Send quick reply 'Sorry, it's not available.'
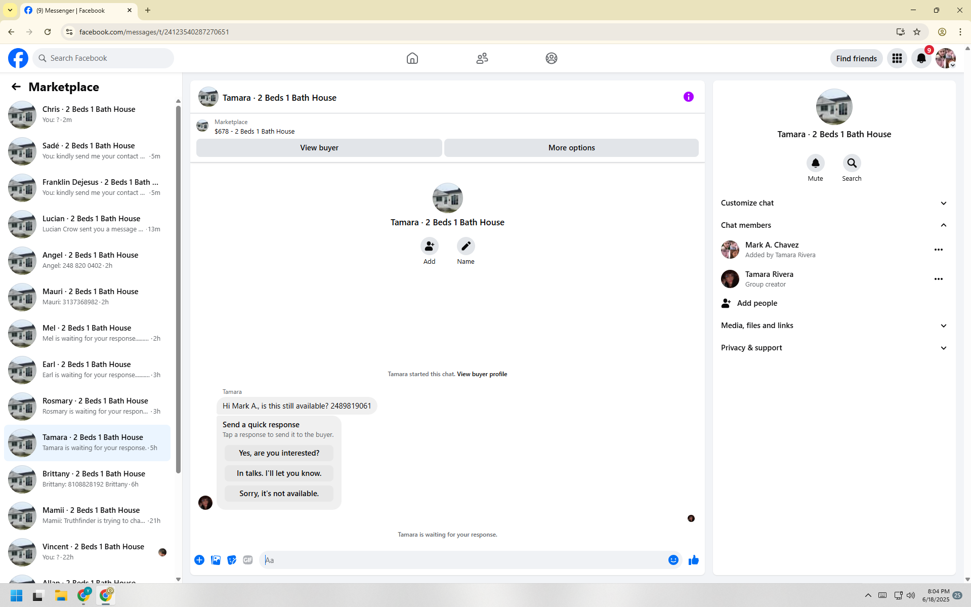The height and width of the screenshot is (607, 971). tap(279, 494)
